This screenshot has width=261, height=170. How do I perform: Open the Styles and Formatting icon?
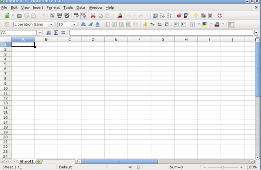(x=7, y=24)
